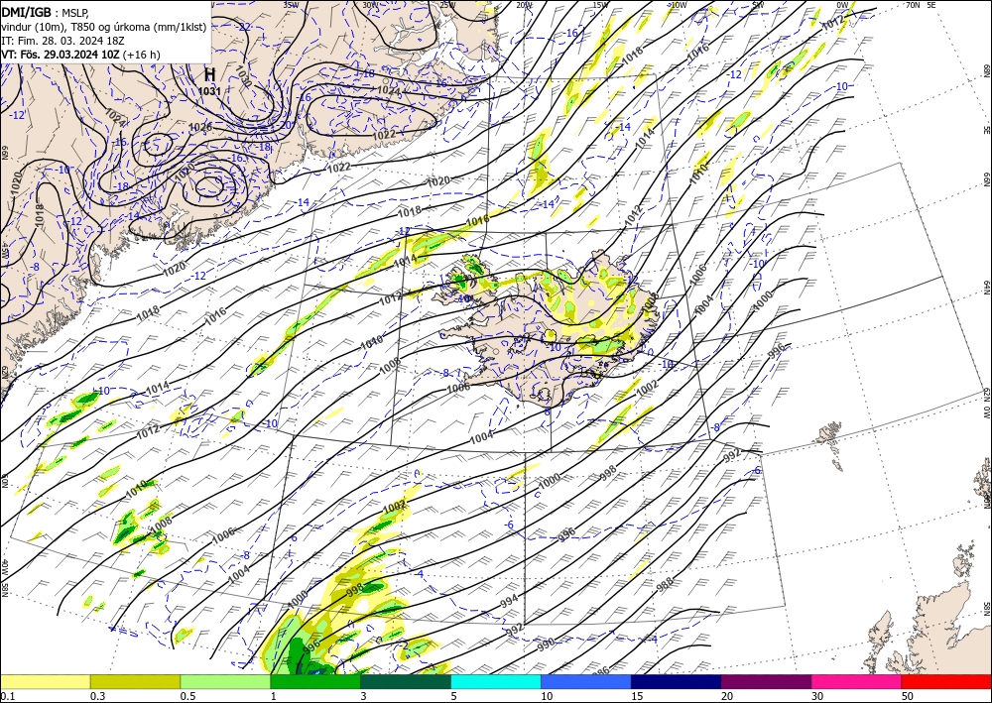Screen dimensions: 992x703
Task: Click the 986 isobar label
Action: click(x=600, y=670)
